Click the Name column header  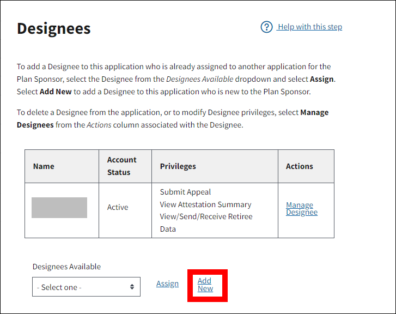pyautogui.click(x=44, y=166)
